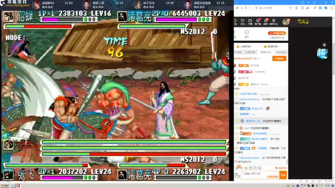335x188 pixels.
Task: Click the red G app icon in taskbar
Action: (x=18, y=186)
